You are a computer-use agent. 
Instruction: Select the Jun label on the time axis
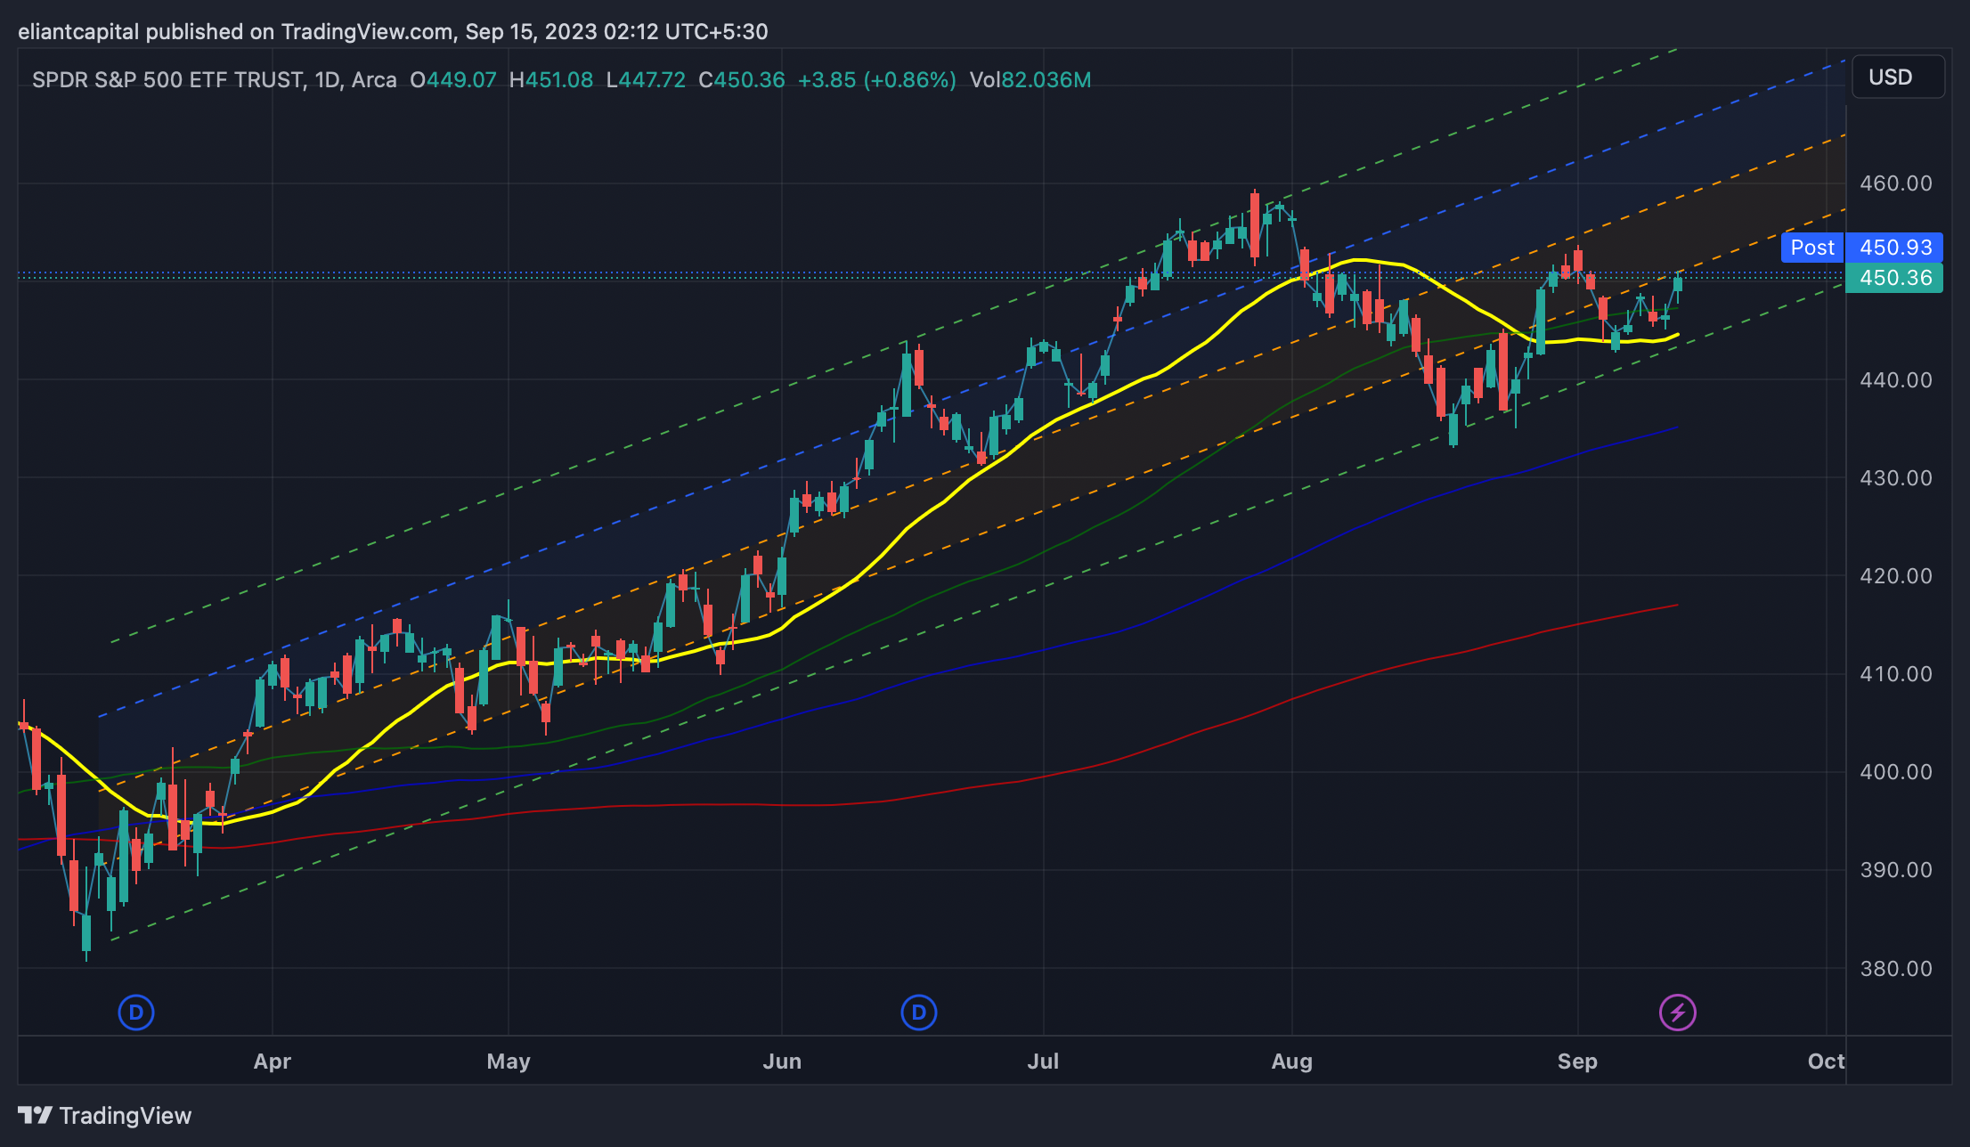point(782,1062)
